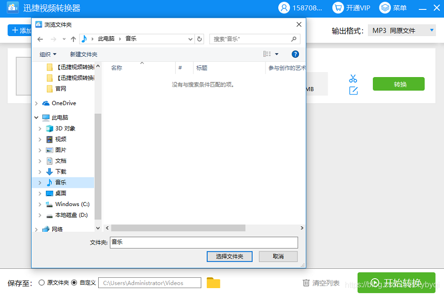Select 本地磁盘 (D:) drive
This screenshot has height=294, width=444.
point(72,215)
